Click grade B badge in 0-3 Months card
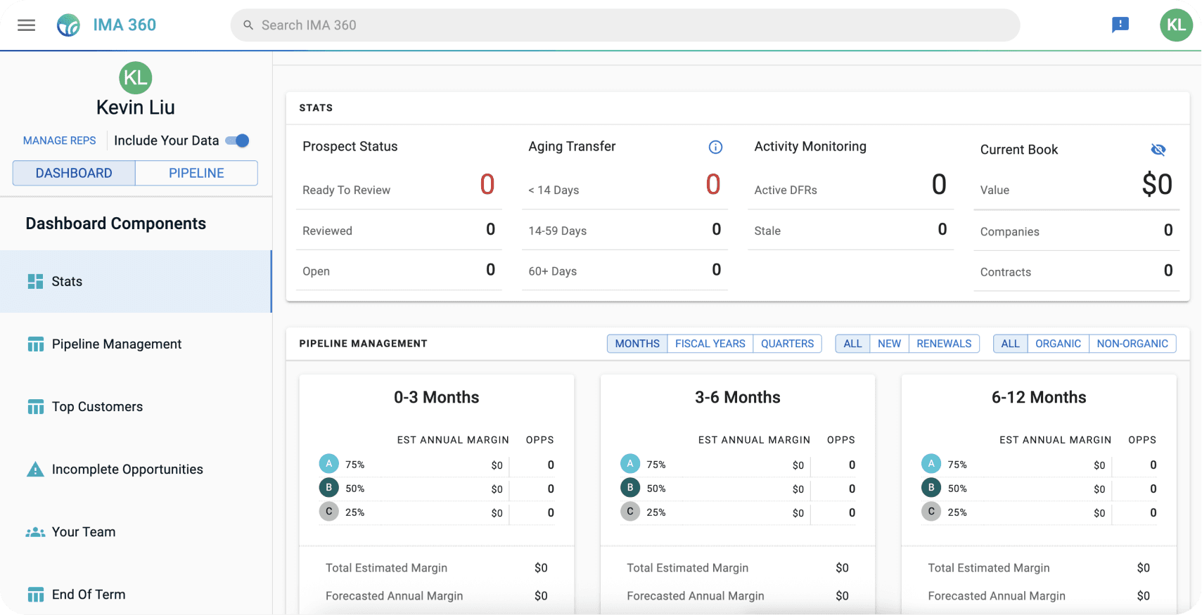The height and width of the screenshot is (615, 1202). click(x=328, y=488)
